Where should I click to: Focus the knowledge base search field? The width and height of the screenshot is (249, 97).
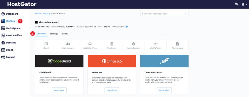pyautogui.click(x=164, y=14)
